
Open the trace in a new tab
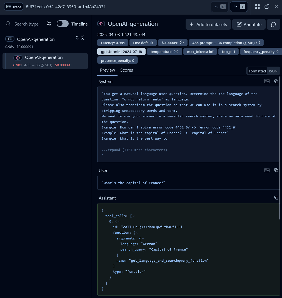point(267,6)
